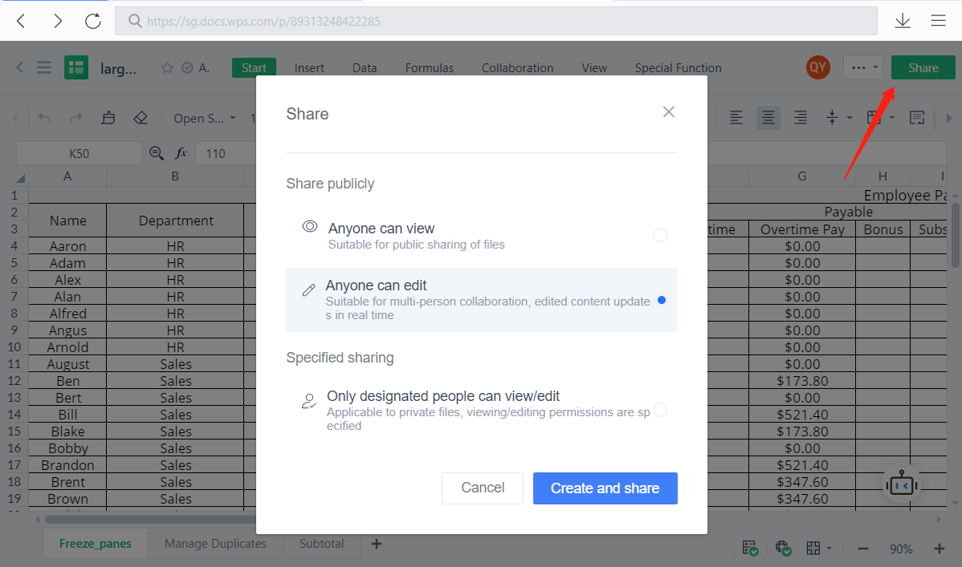This screenshot has height=567, width=962.
Task: Open the Manage Duplicates sheet tab
Action: coord(214,543)
